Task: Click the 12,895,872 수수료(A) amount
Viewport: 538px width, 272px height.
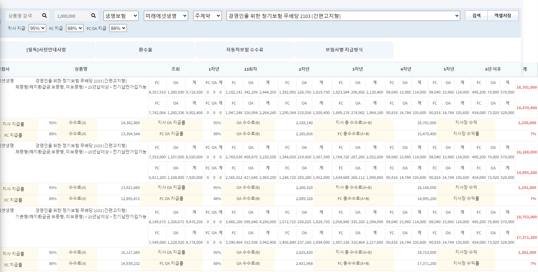Action: (x=130, y=199)
